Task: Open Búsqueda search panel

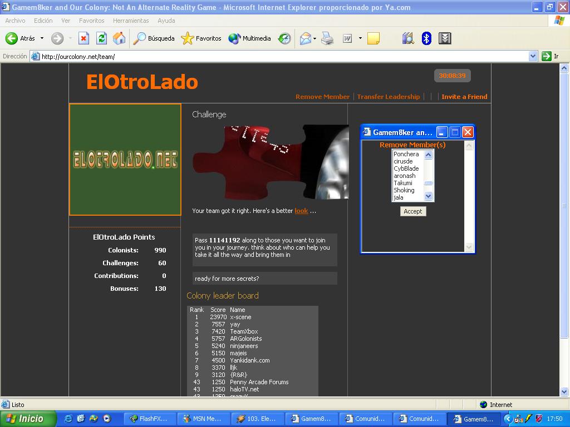Action: 154,38
